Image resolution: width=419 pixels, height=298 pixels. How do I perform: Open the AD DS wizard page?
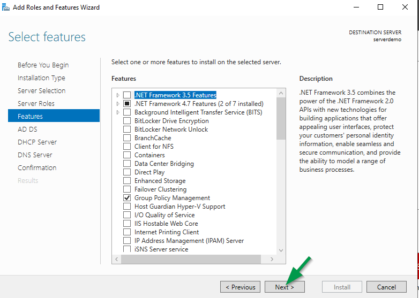pos(27,129)
